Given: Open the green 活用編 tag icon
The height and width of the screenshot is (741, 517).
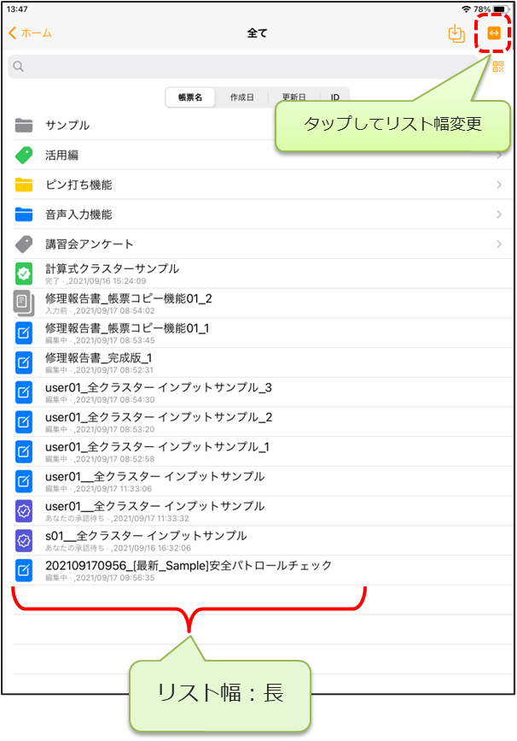Looking at the screenshot, I should pos(24,155).
